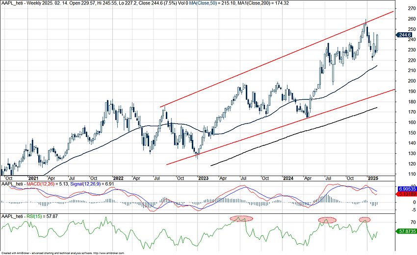Screen dimensions: 417x255
Task: Click the 260 price axis label
Action: coord(412,19)
